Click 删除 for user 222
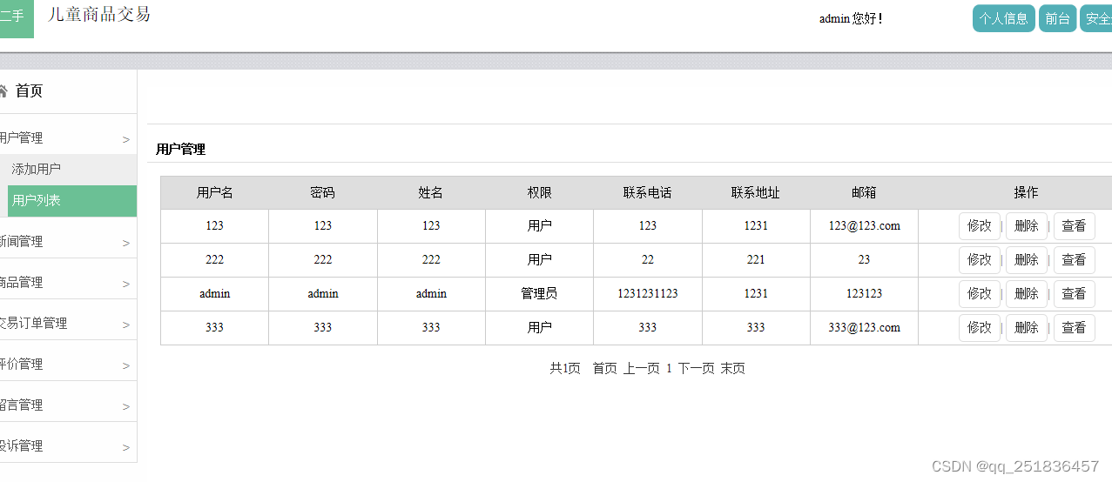Viewport: 1112px width, 482px height. [1027, 260]
